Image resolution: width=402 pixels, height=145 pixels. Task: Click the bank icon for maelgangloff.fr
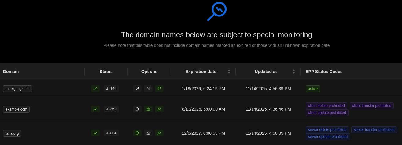148,89
